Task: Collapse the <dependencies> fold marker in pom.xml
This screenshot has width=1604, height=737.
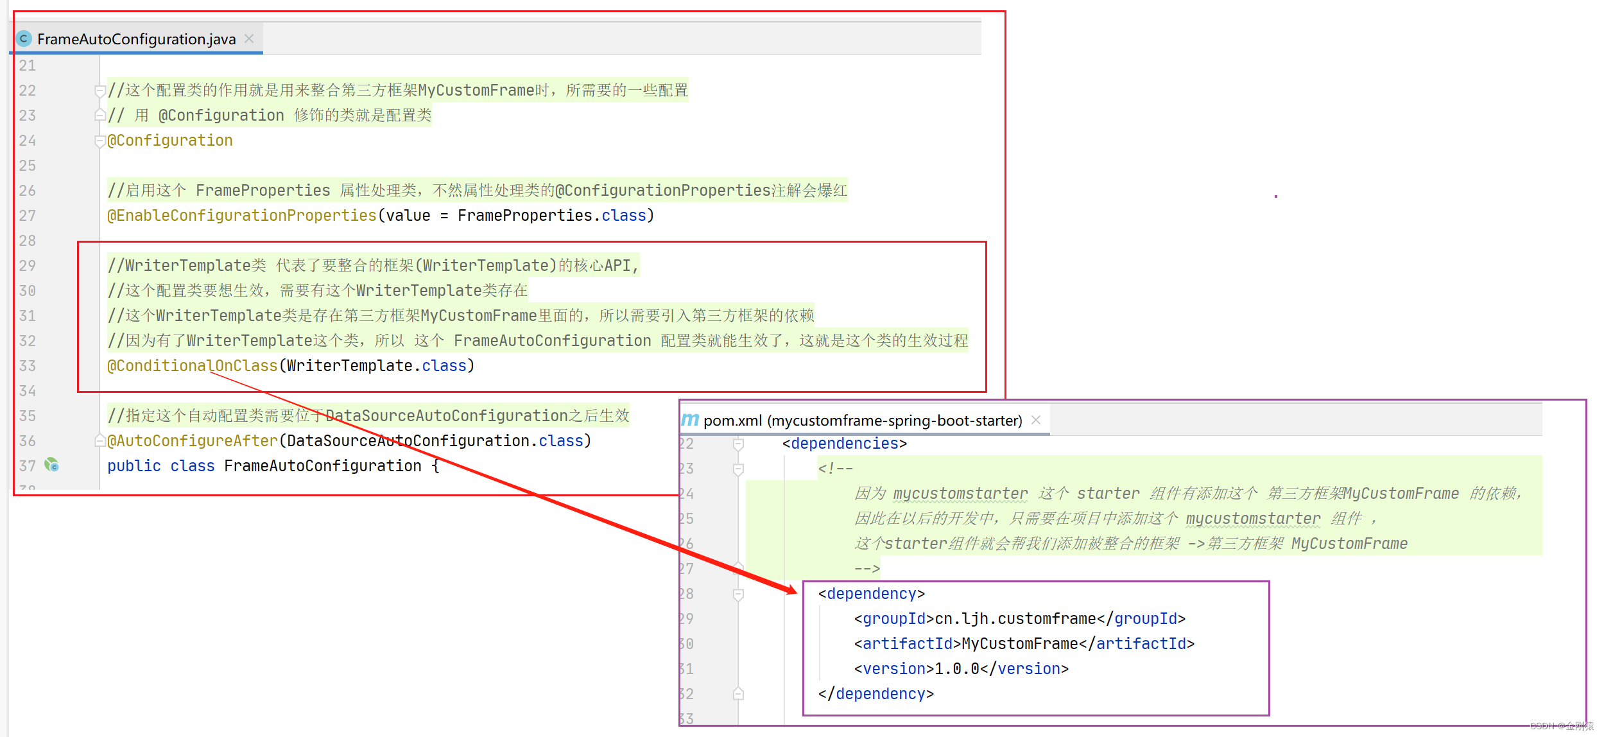Action: 738,444
